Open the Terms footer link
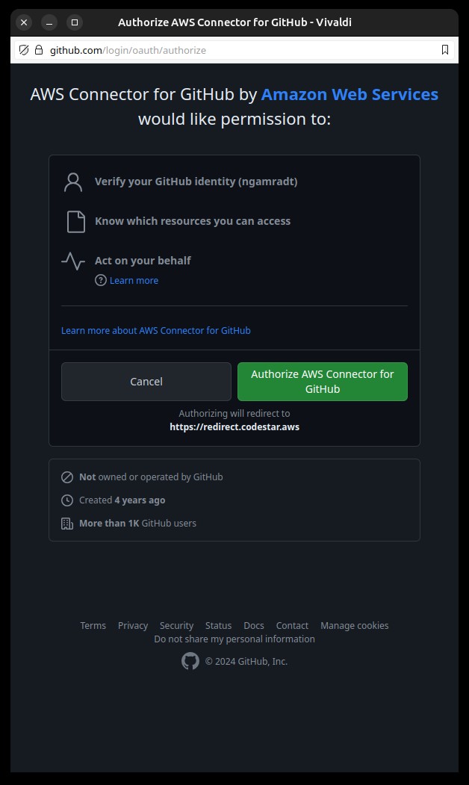The height and width of the screenshot is (785, 469). [93, 626]
